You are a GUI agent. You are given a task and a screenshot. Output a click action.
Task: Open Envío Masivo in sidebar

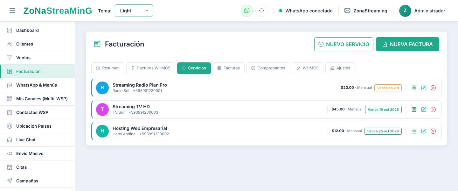(x=38, y=153)
